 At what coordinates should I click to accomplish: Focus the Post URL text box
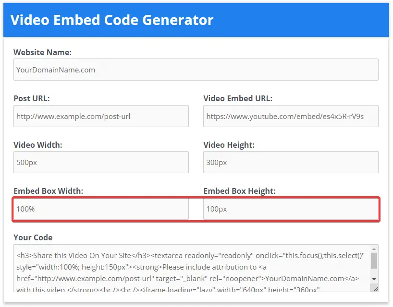(101, 116)
